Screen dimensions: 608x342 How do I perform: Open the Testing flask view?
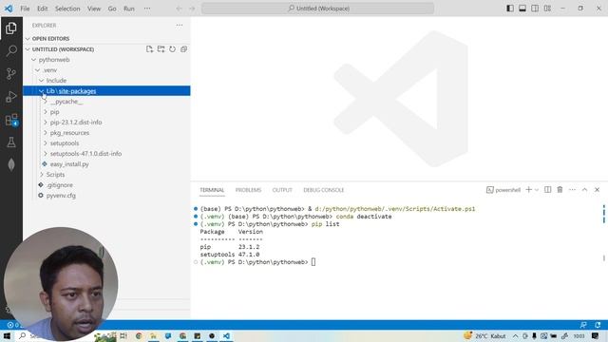[x=11, y=142]
